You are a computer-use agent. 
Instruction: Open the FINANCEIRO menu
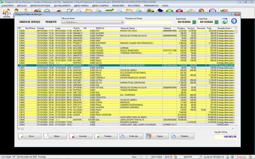click(119, 6)
